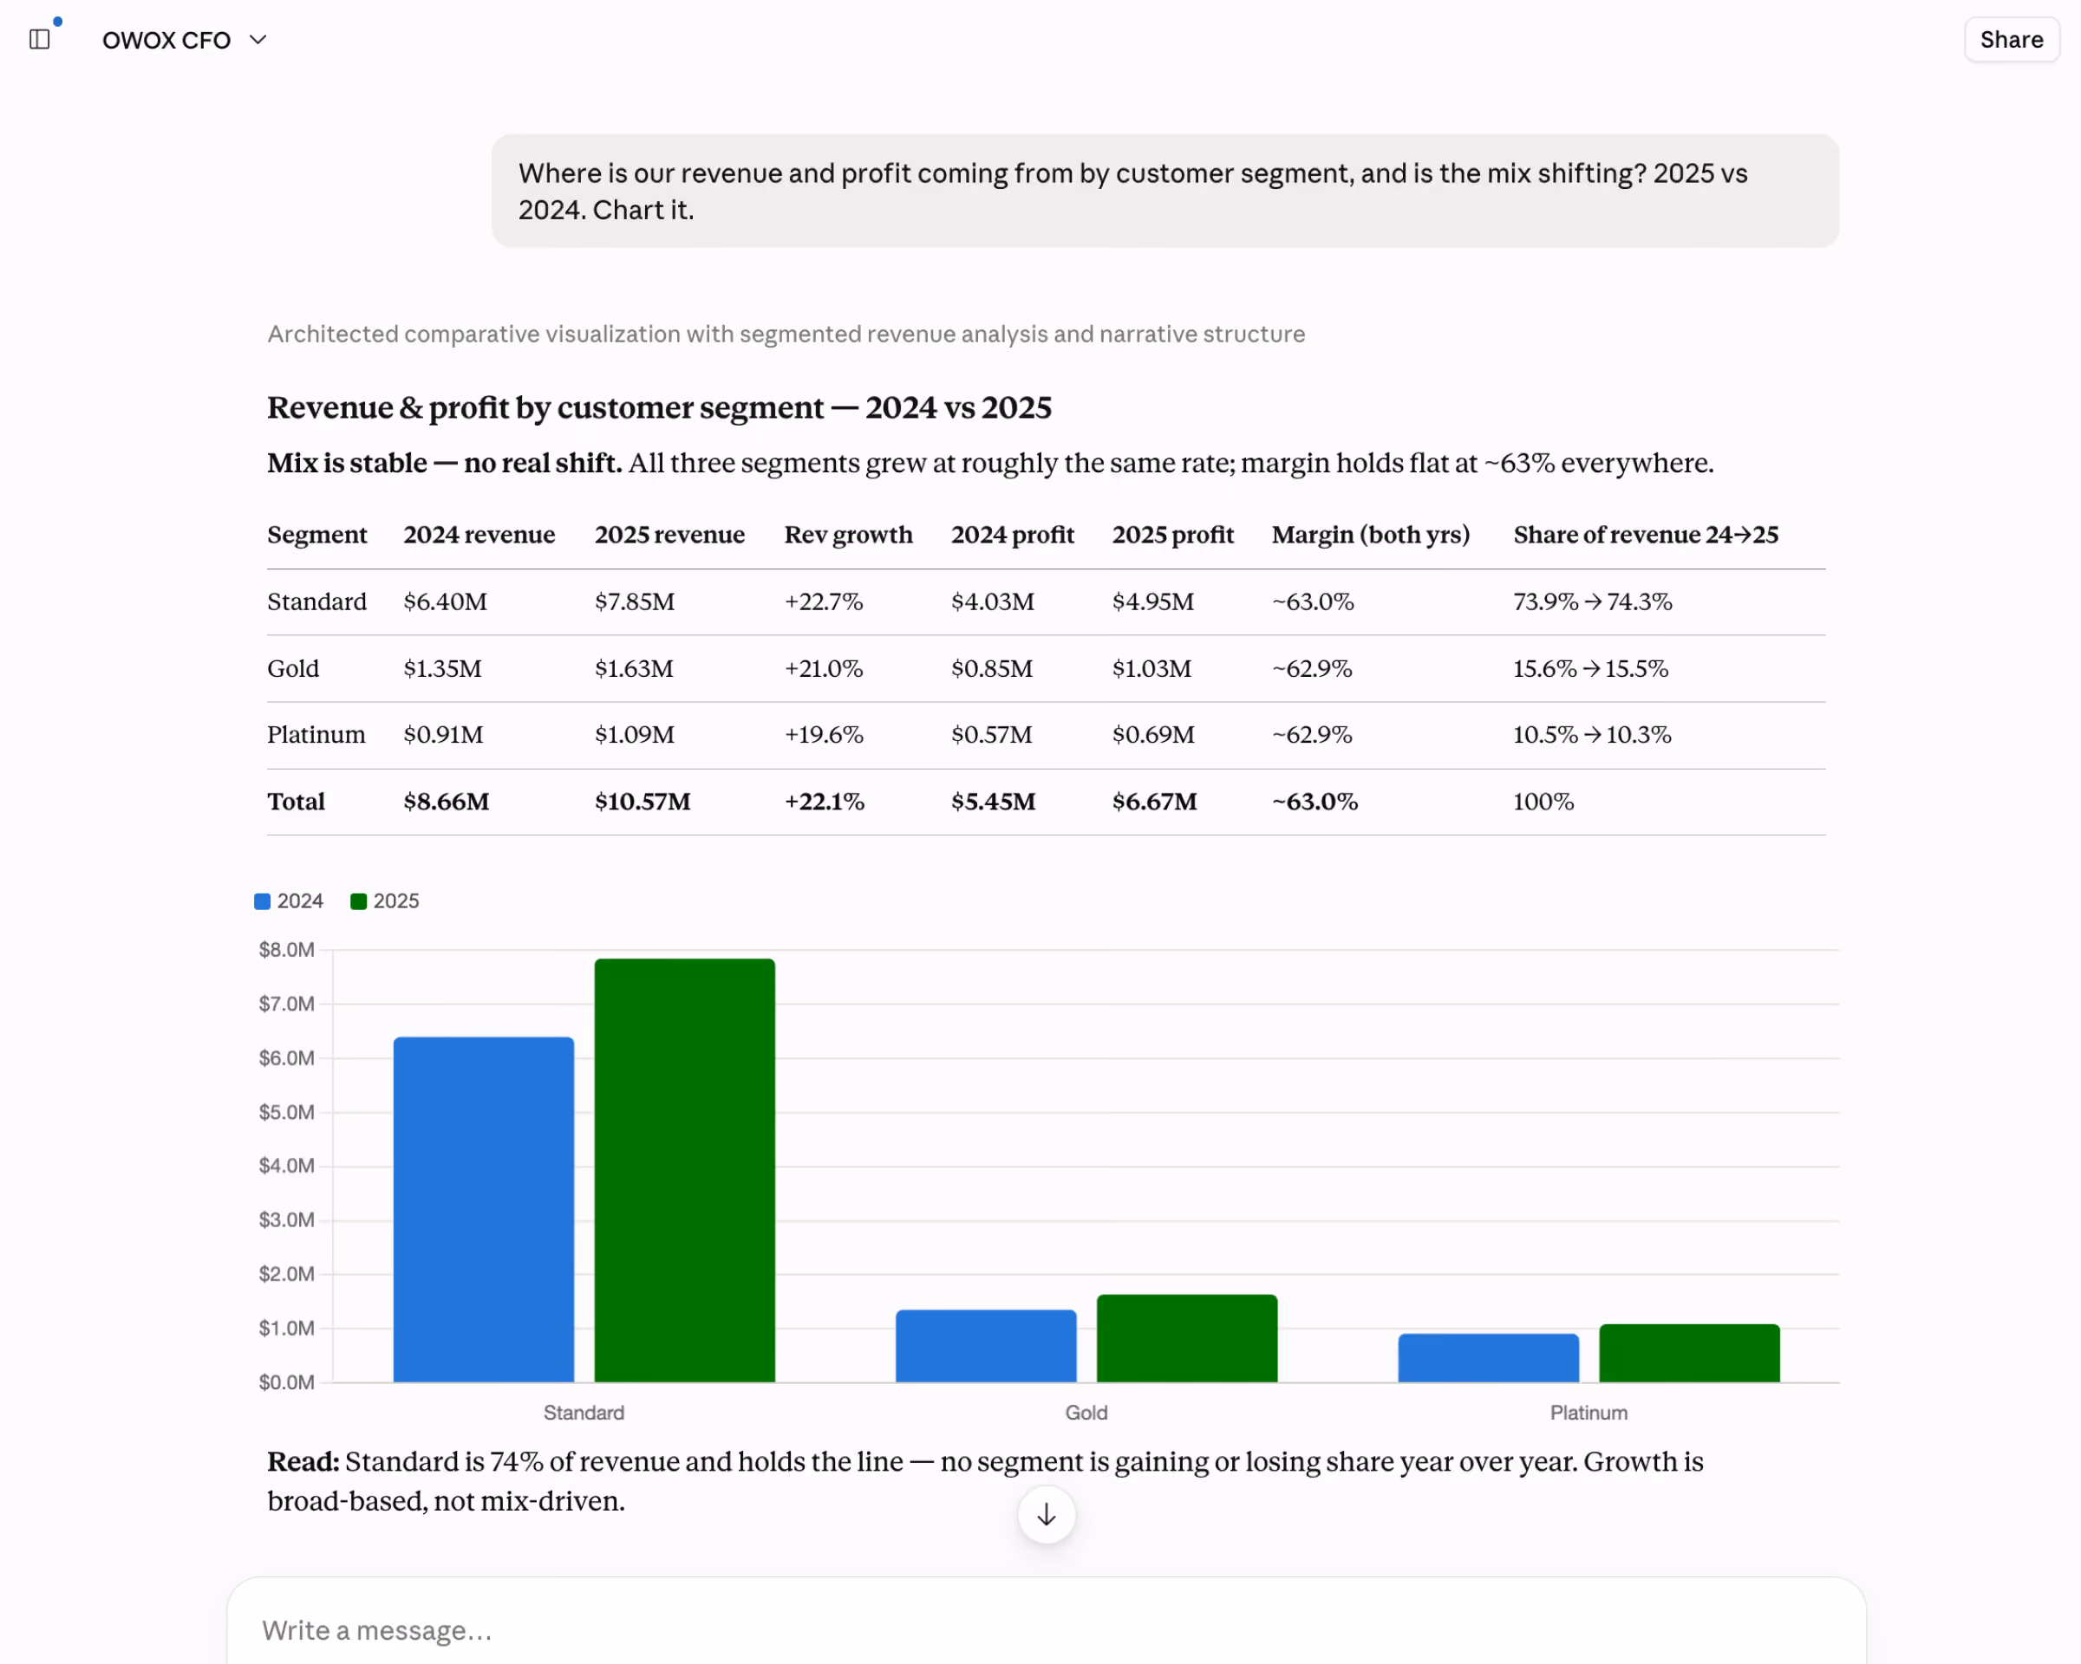Click the '$4.03M' profit cell
Screen dimensions: 2081x1664
[992, 602]
